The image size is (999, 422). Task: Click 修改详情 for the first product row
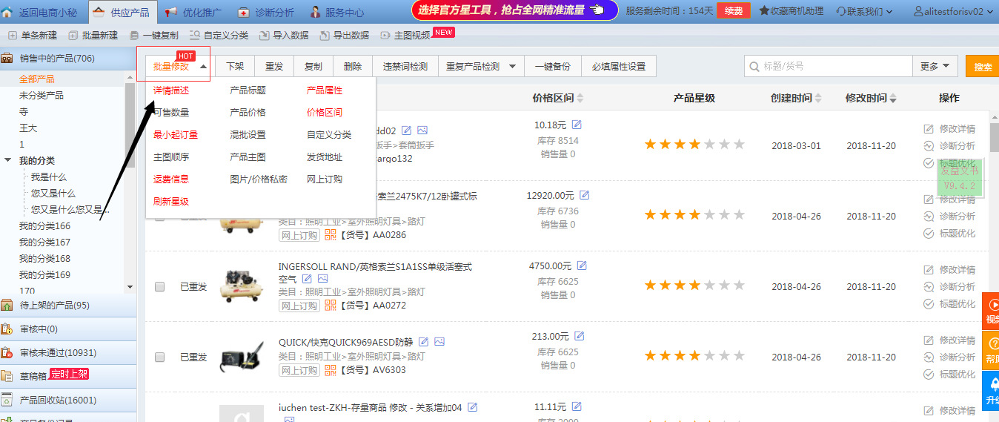tap(949, 128)
